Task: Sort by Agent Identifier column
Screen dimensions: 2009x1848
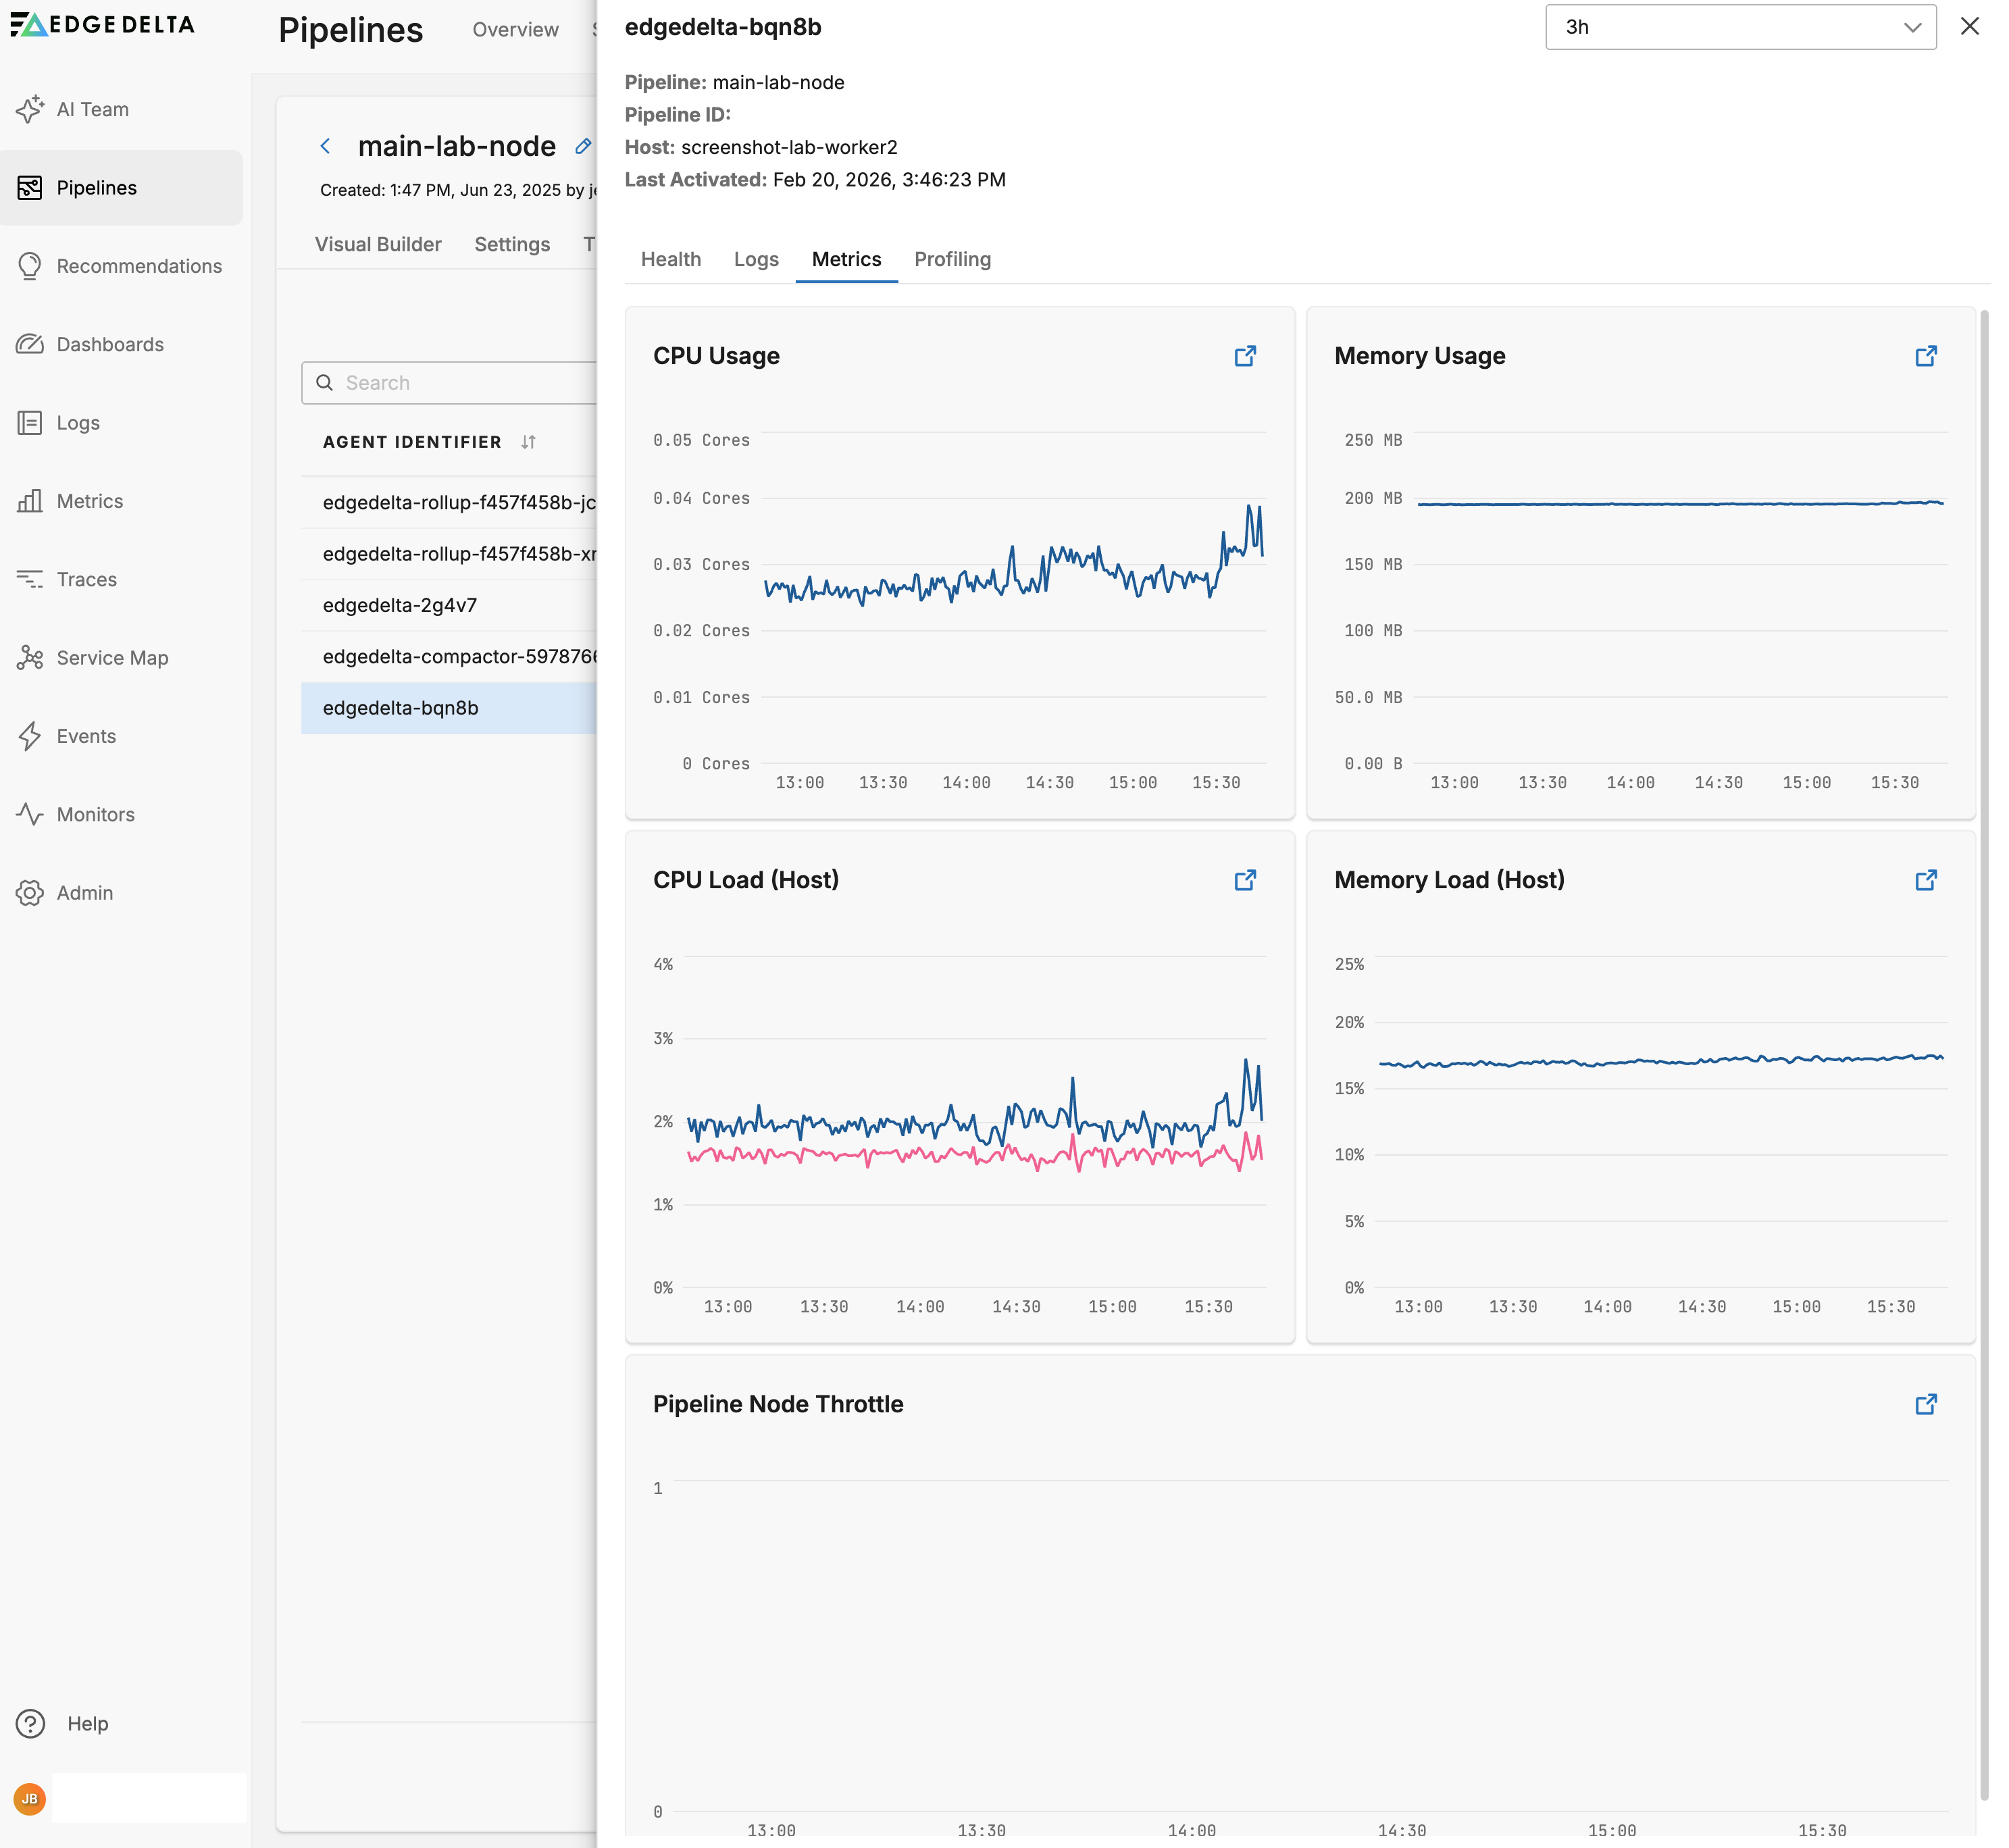Action: 528,442
